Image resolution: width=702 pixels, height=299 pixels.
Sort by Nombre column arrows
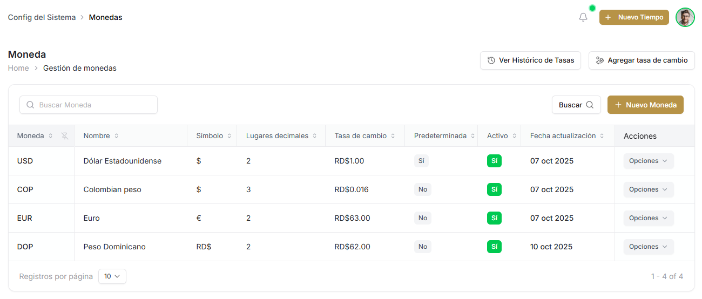click(116, 136)
